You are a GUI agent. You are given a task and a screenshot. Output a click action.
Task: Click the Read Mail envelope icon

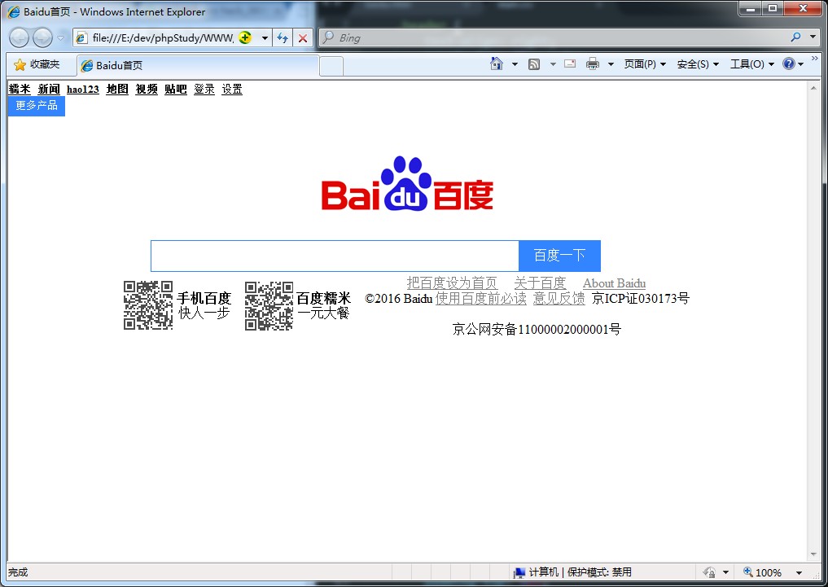pyautogui.click(x=570, y=64)
